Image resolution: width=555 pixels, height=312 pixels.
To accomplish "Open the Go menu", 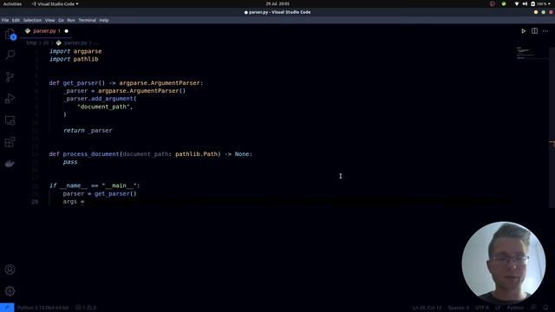I will (61, 20).
